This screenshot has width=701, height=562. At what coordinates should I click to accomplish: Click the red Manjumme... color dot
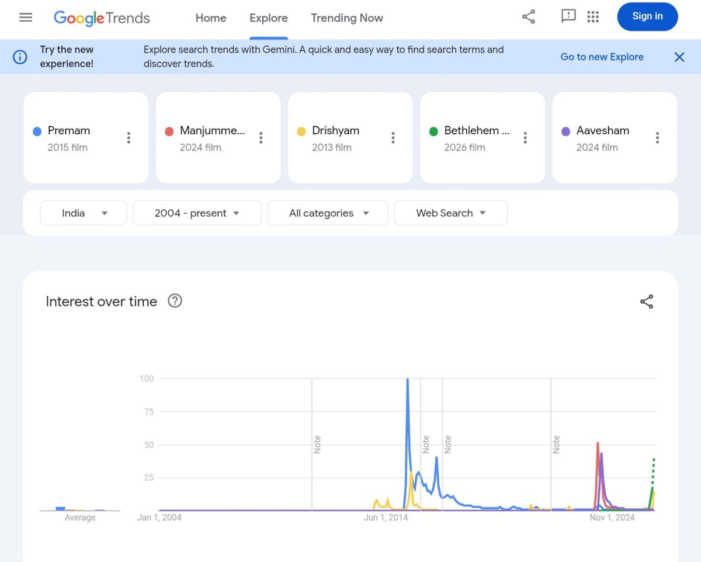[169, 131]
